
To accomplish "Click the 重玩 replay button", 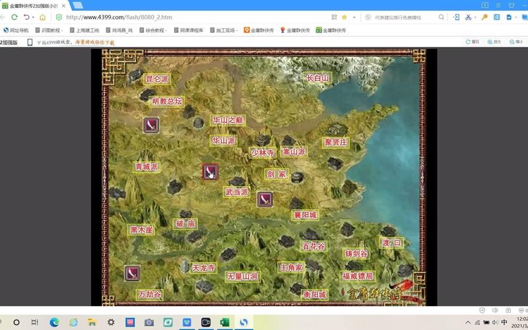I will [x=472, y=42].
